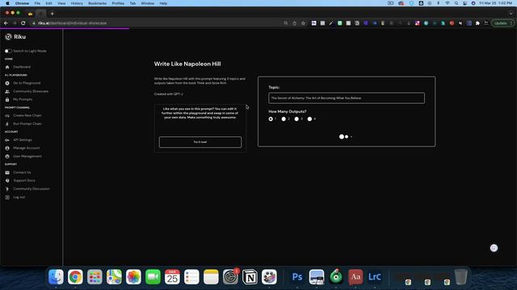
Task: Click the Contact Us envelope icon
Action: 7,172
